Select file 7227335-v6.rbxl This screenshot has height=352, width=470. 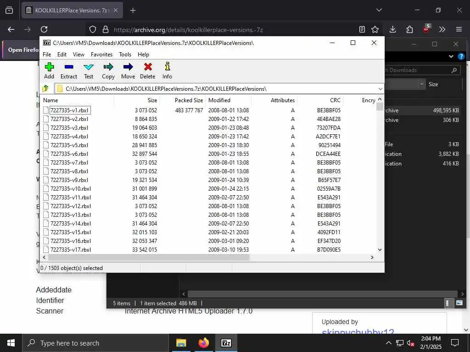(69, 154)
